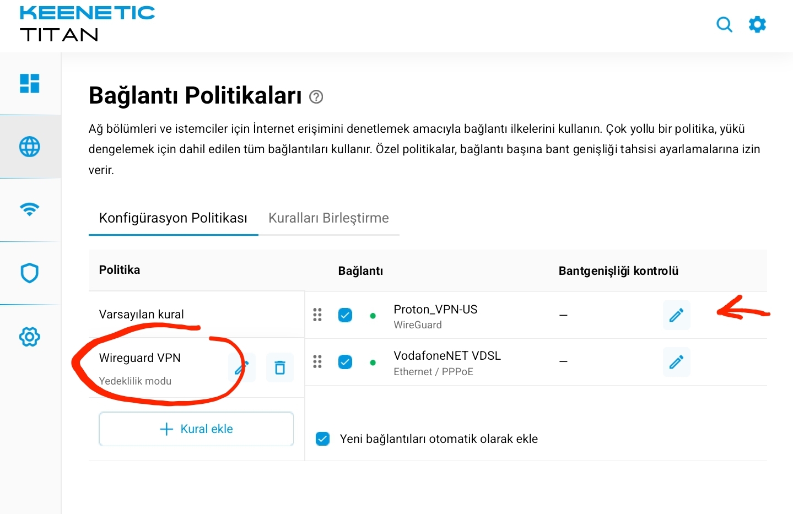Grab the Proton_VPN-US drag handle
Viewport: 793px width, 514px height.
click(317, 315)
